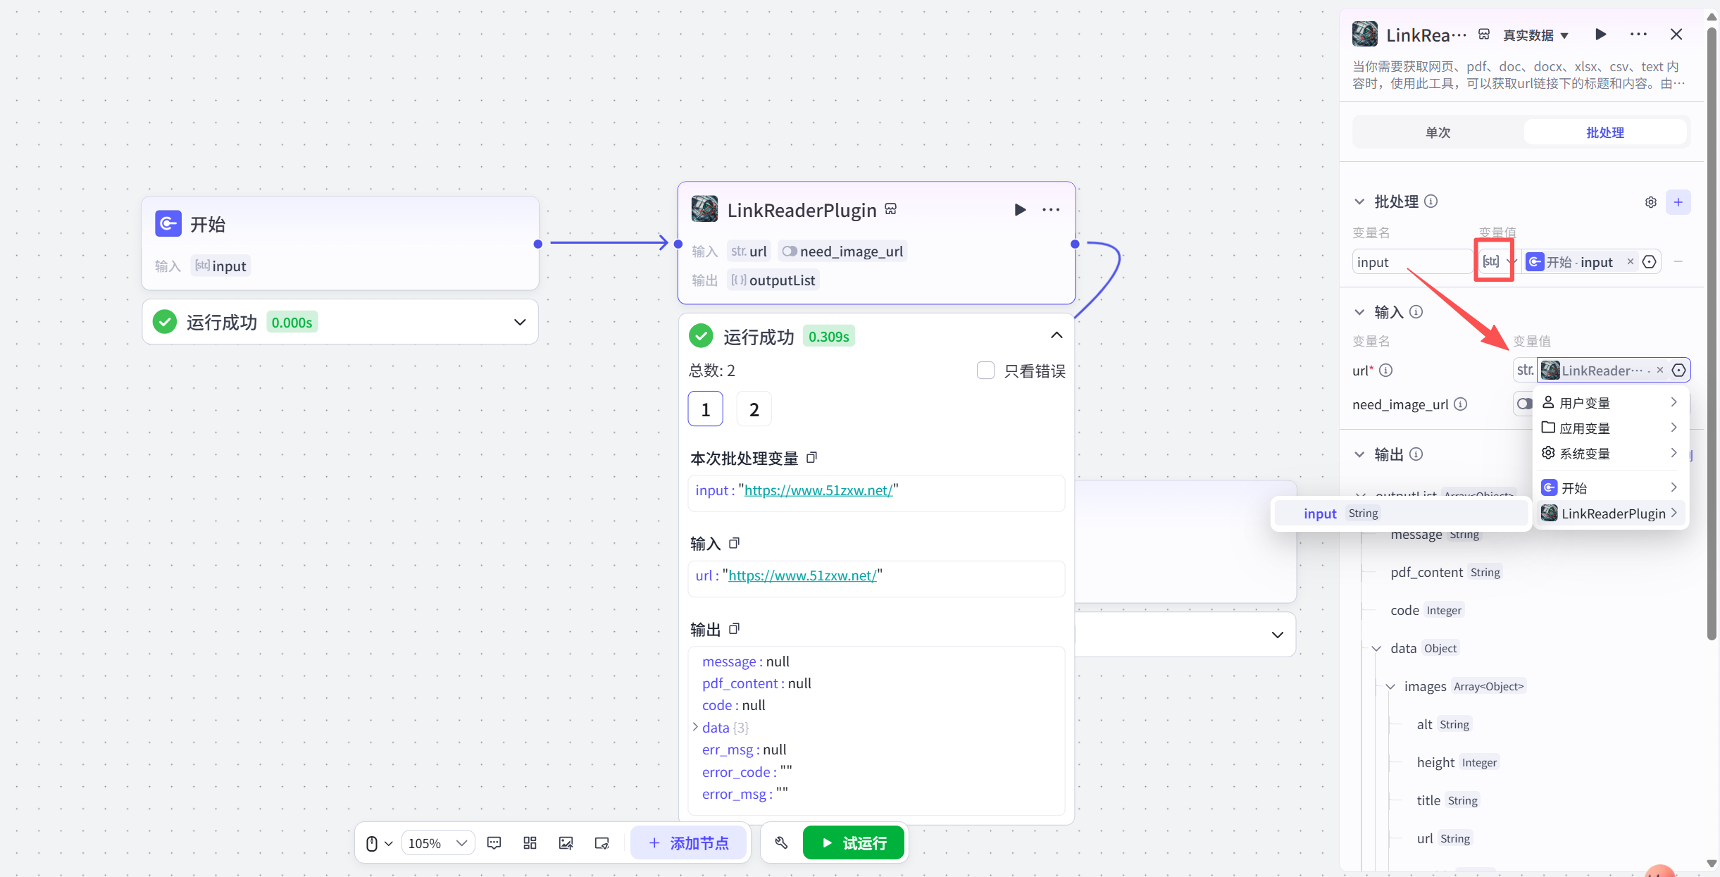Click the auto-layout grid icon in toolbar
The height and width of the screenshot is (877, 1720).
(530, 843)
